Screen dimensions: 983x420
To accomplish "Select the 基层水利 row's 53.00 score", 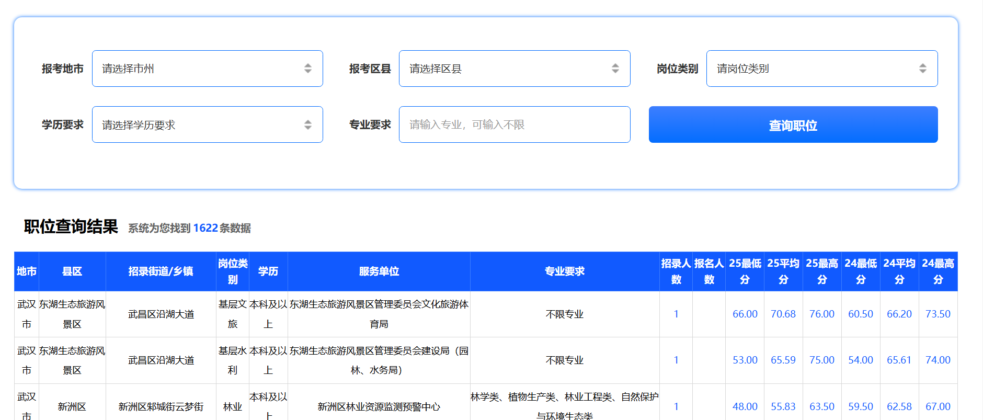I will point(745,360).
